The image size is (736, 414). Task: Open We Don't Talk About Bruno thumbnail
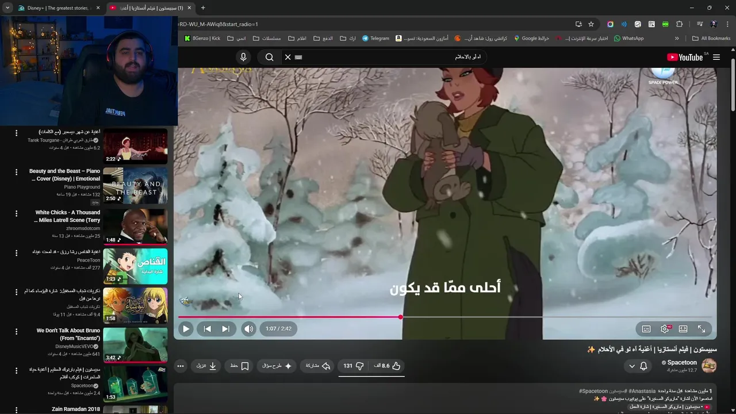pos(135,344)
